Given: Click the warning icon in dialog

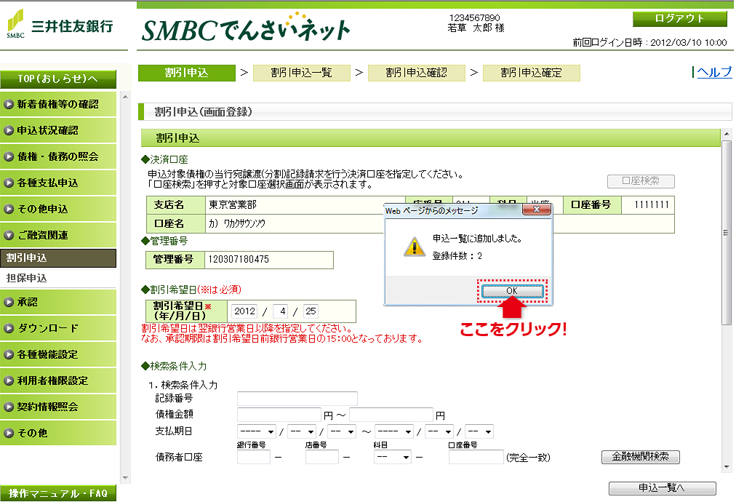Looking at the screenshot, I should (x=414, y=247).
